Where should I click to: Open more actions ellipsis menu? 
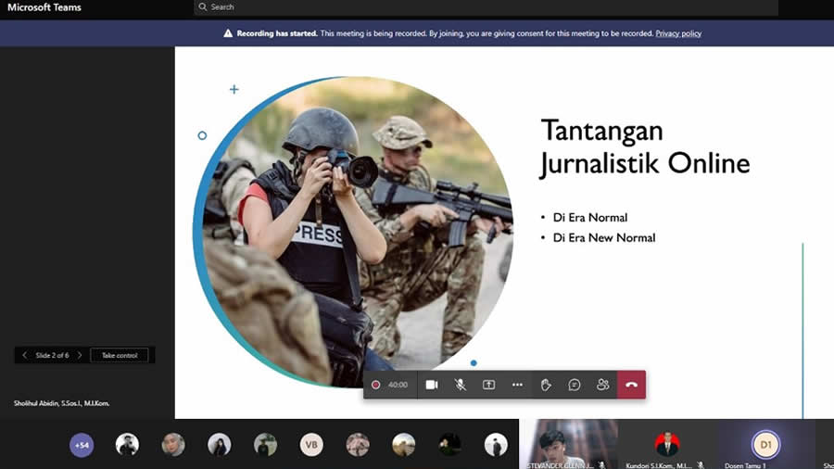tap(517, 385)
